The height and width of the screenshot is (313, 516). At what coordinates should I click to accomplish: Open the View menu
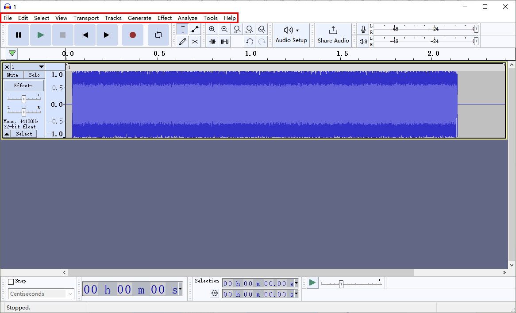(x=61, y=18)
